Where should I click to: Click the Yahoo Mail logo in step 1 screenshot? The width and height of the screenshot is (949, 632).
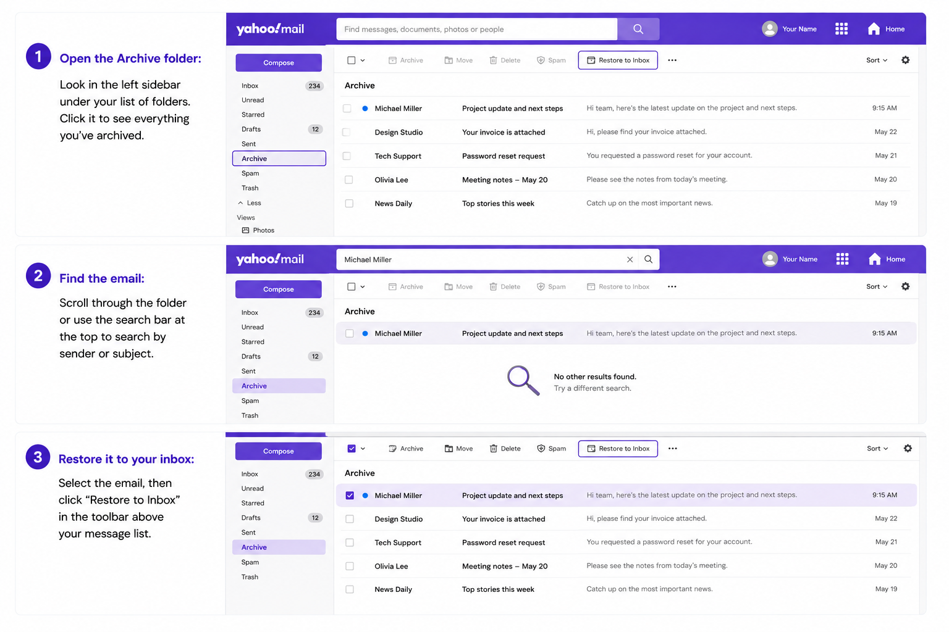[x=270, y=29]
